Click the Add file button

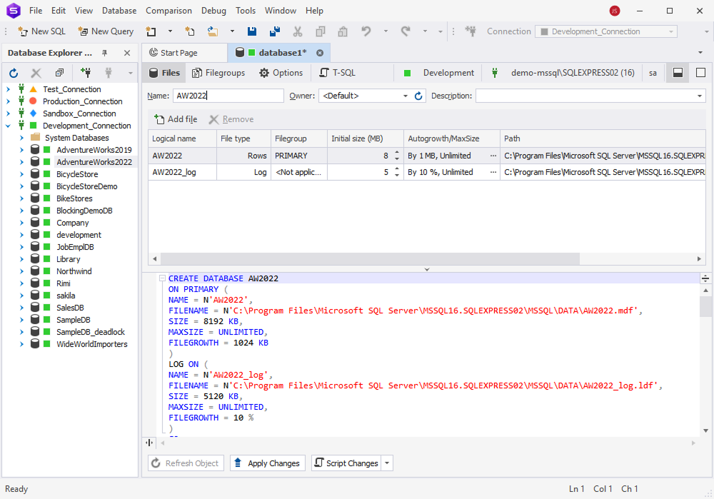(176, 119)
